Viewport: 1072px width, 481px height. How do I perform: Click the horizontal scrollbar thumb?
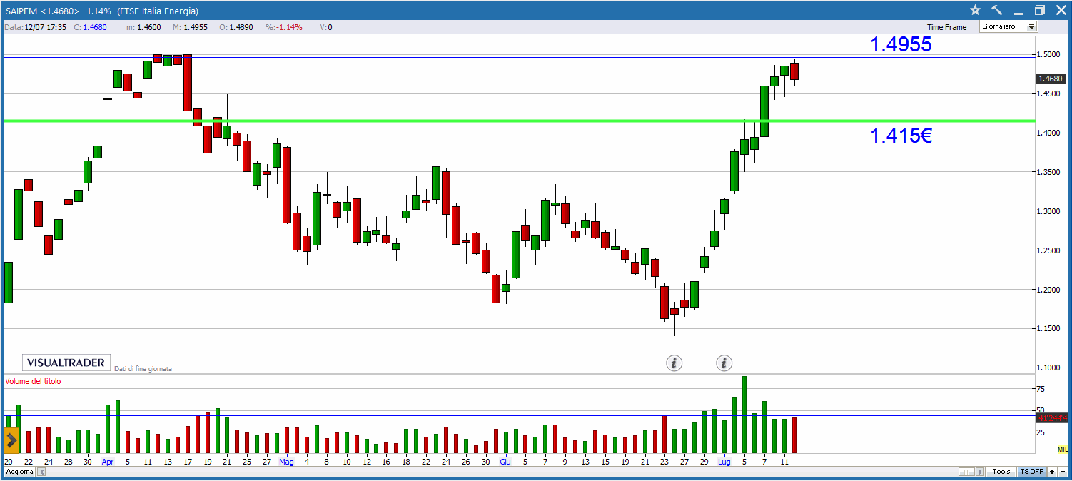pos(967,472)
